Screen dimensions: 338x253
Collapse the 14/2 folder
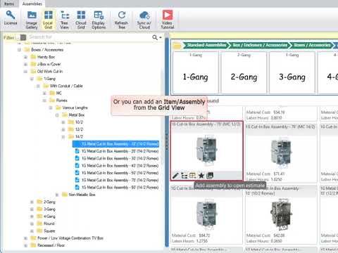(63, 137)
